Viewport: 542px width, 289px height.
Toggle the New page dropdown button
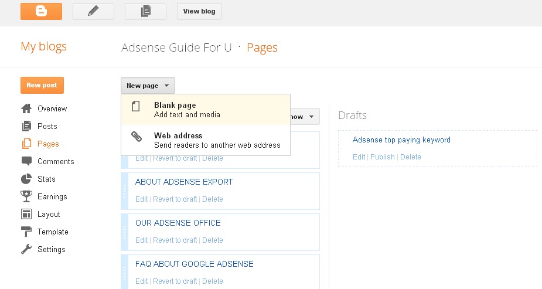tap(148, 86)
